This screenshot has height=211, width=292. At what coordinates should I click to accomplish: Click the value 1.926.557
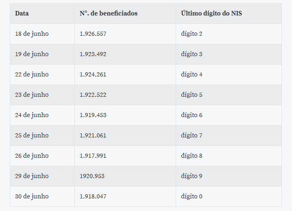coord(93,34)
